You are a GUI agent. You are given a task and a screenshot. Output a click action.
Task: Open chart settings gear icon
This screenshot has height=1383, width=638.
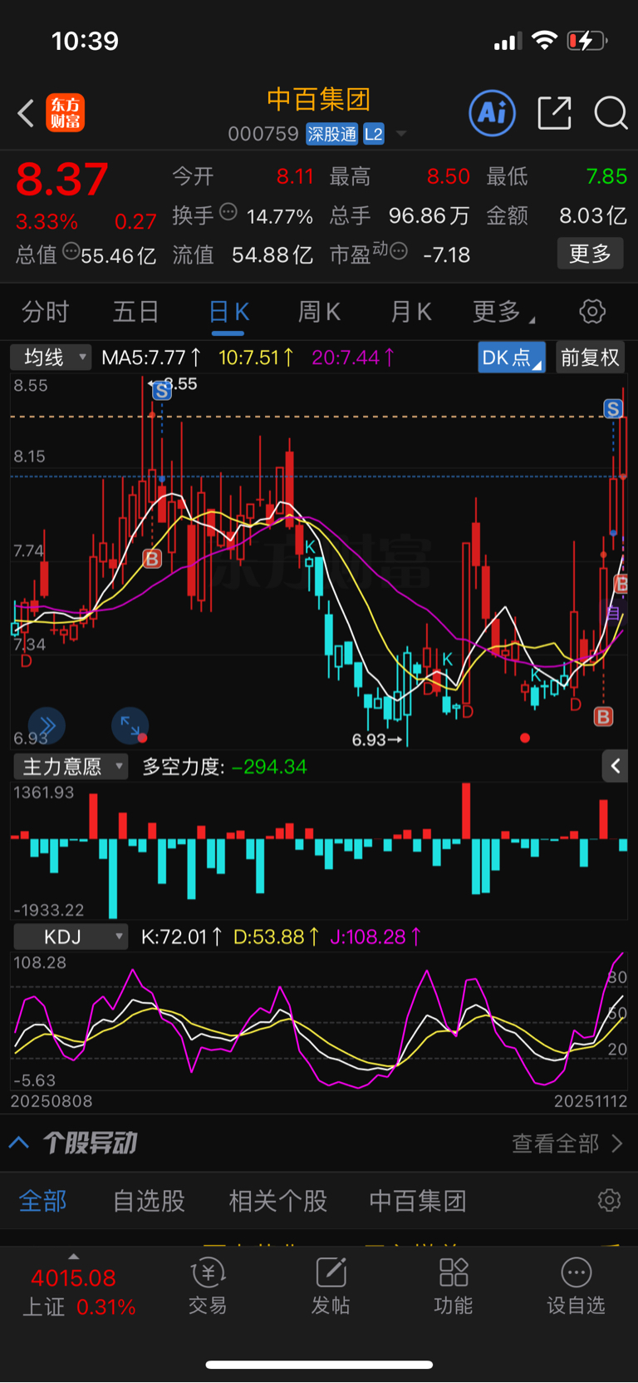[592, 312]
